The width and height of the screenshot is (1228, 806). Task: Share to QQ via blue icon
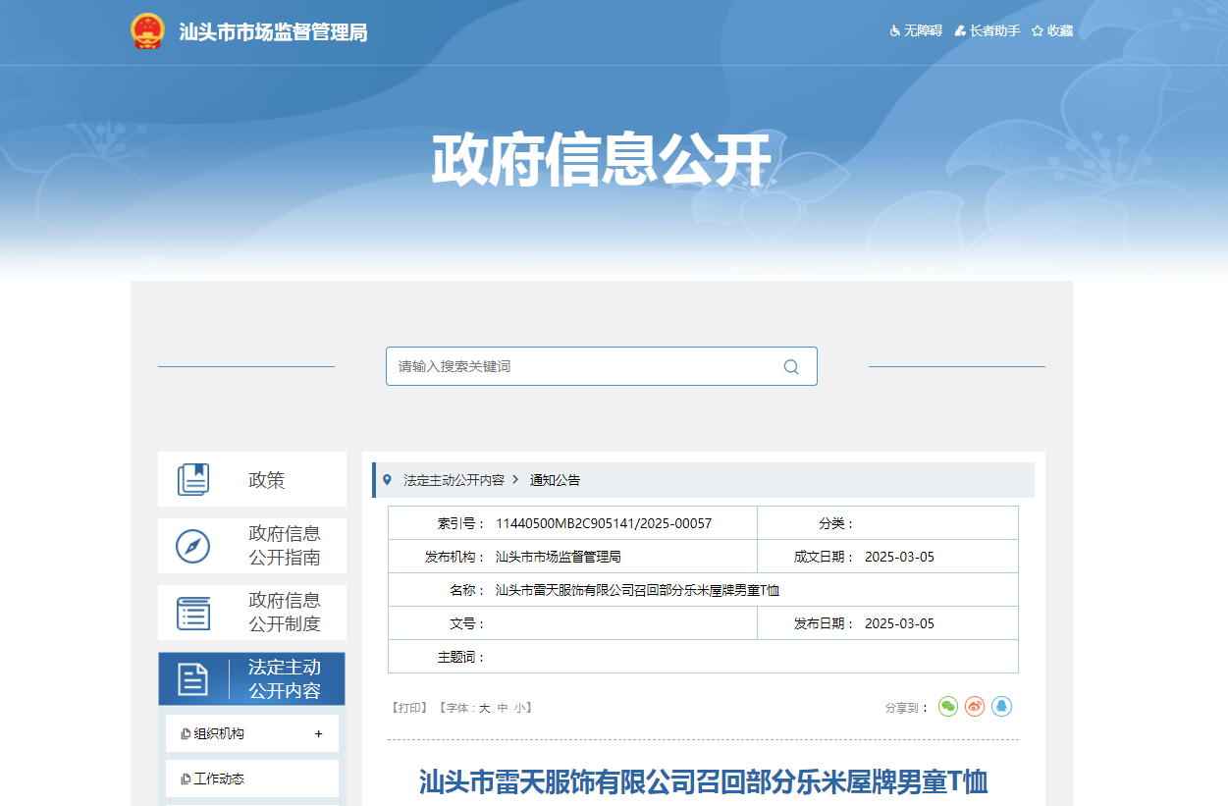(1001, 707)
